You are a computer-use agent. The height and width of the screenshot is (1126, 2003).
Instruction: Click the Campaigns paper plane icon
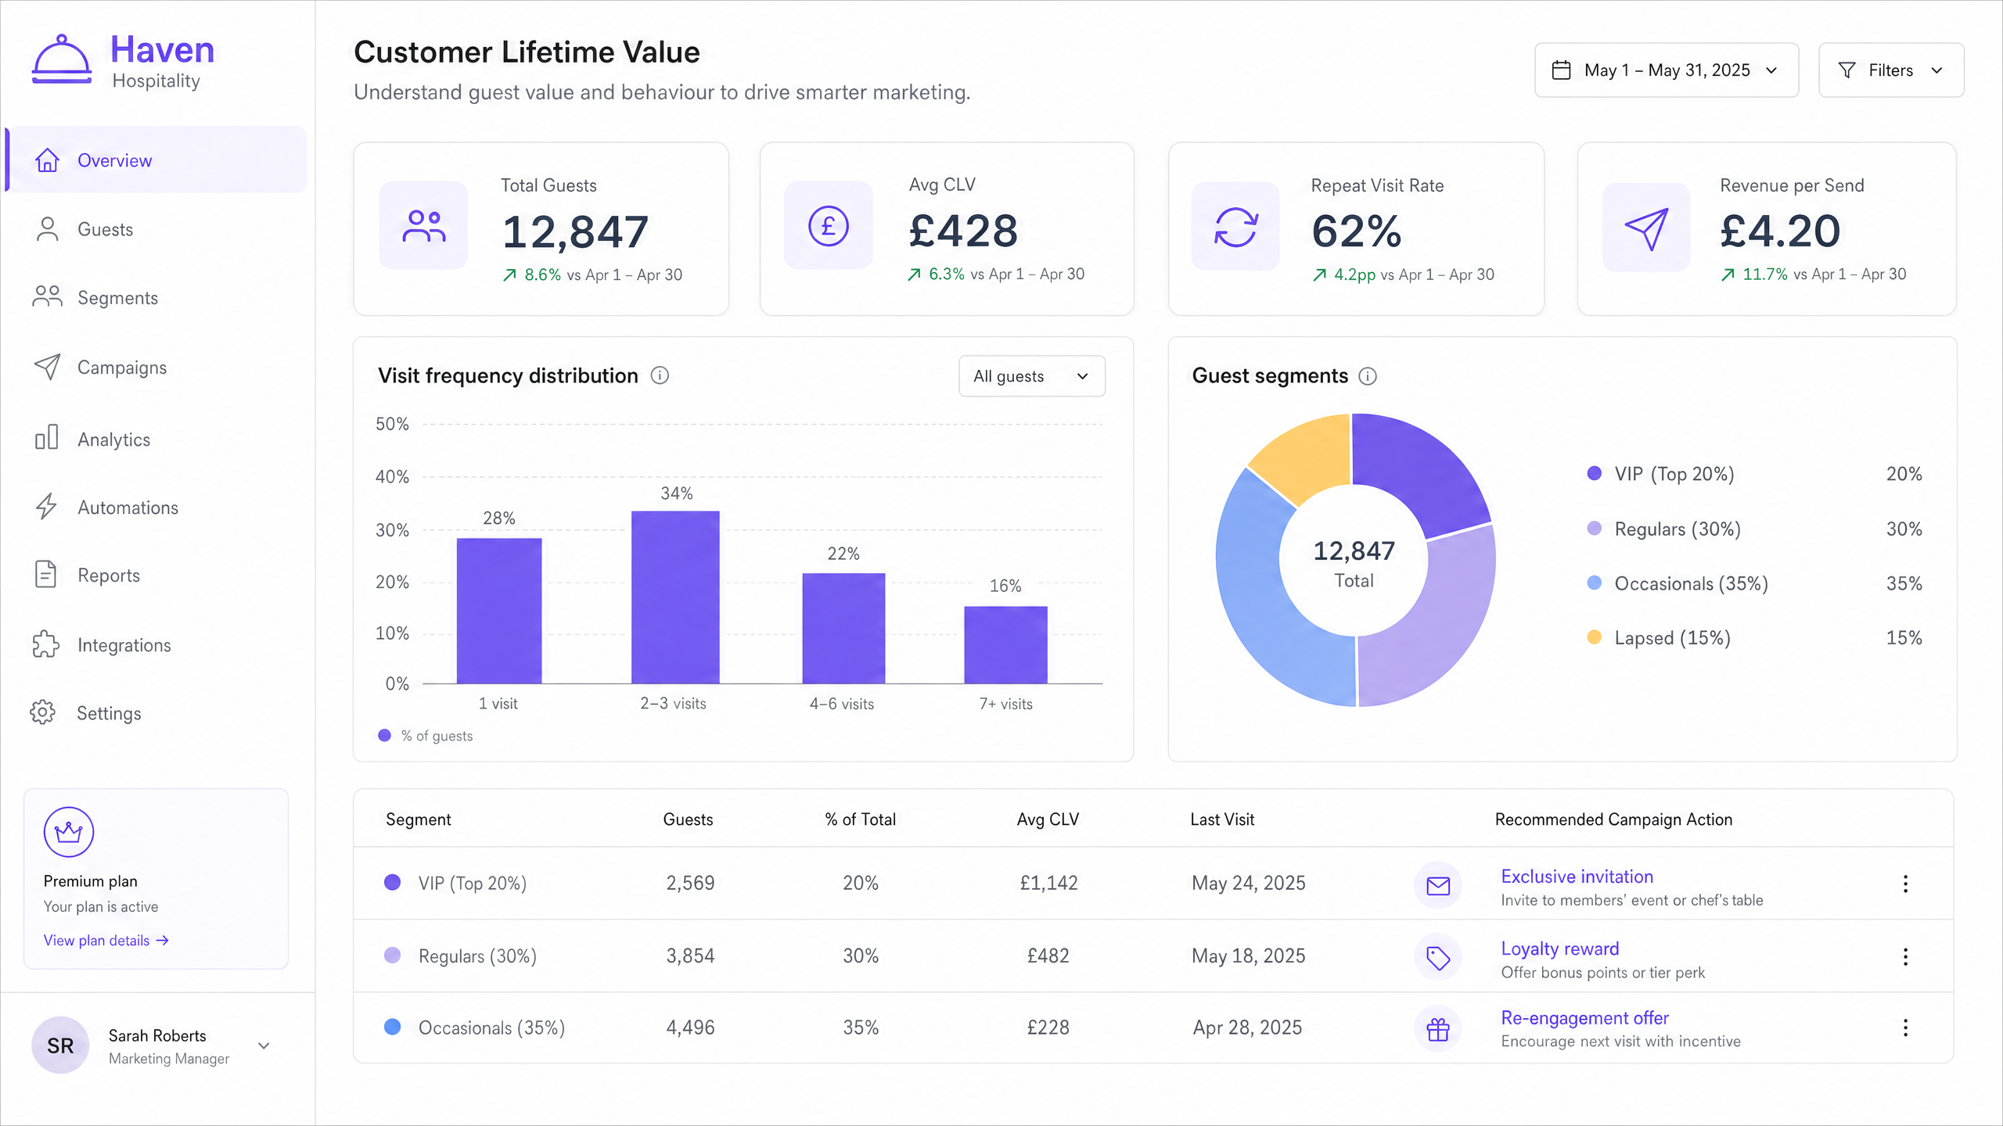pyautogui.click(x=47, y=367)
